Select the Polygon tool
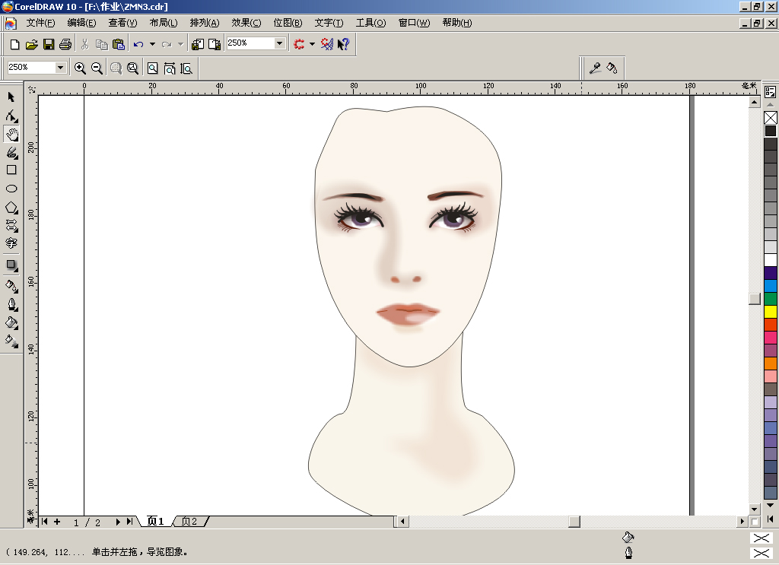Viewport: 779px width, 565px height. click(x=11, y=208)
